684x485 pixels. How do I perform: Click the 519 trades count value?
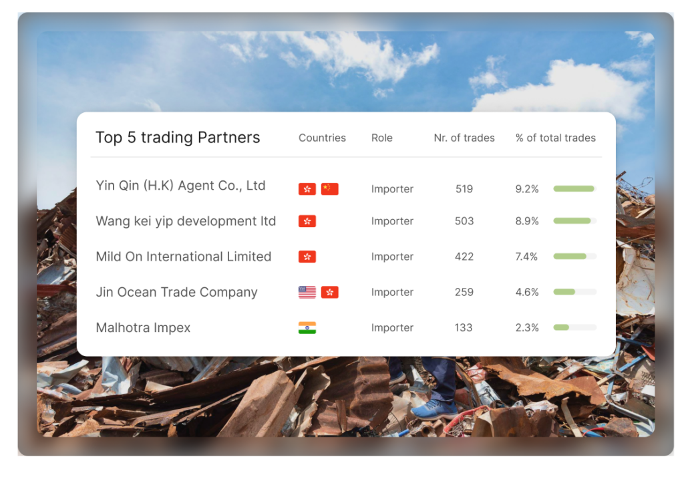464,189
